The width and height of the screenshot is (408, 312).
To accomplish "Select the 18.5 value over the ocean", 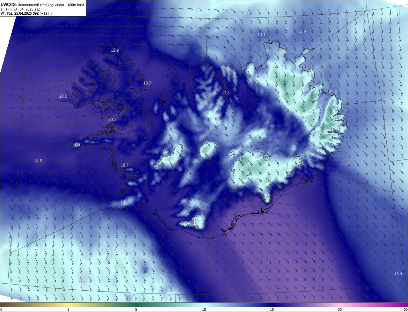I will pos(38,161).
